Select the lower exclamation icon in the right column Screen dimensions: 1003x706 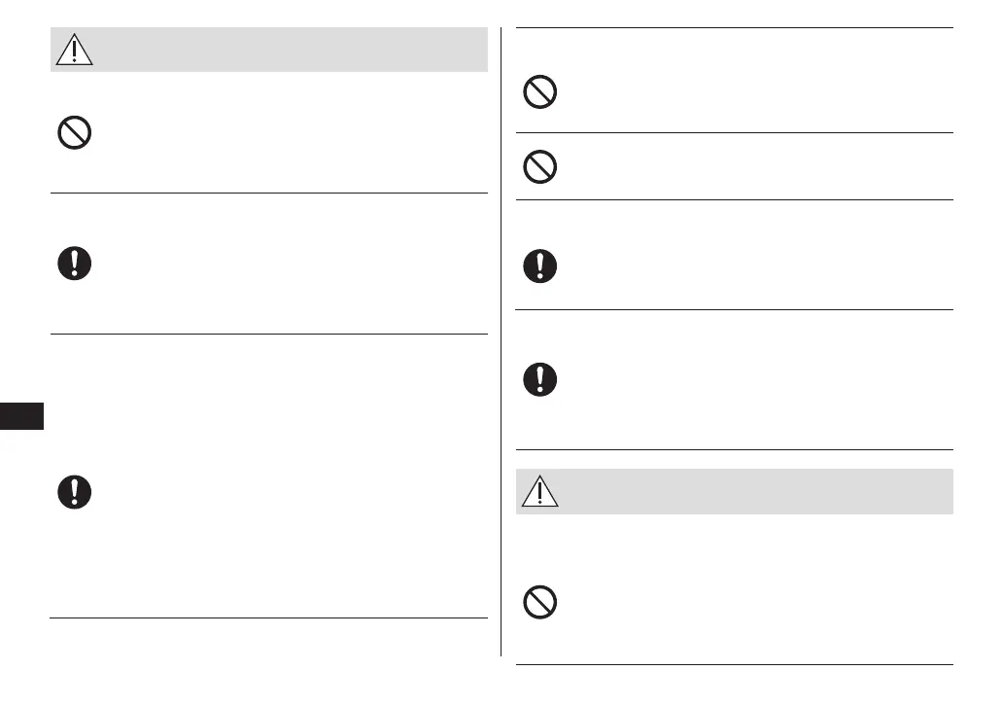(540, 378)
